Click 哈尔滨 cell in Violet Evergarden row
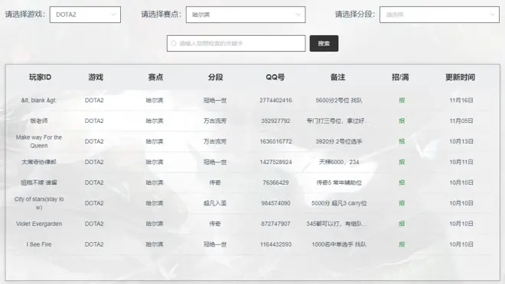 click(x=155, y=224)
